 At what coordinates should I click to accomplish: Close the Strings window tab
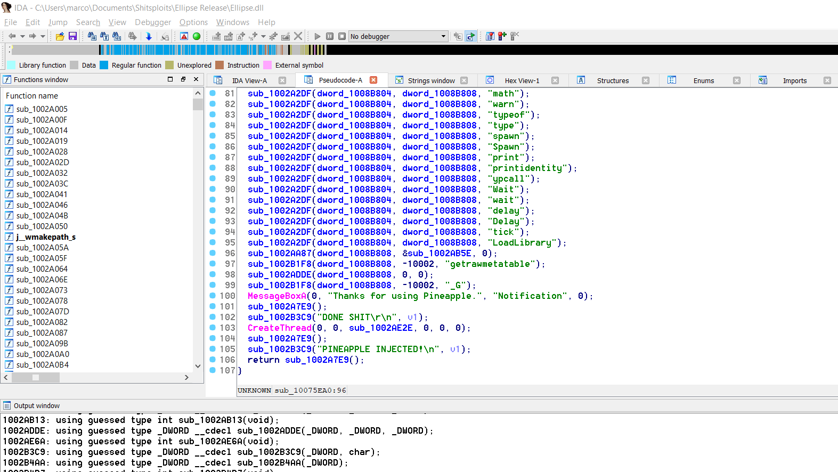pyautogui.click(x=464, y=80)
